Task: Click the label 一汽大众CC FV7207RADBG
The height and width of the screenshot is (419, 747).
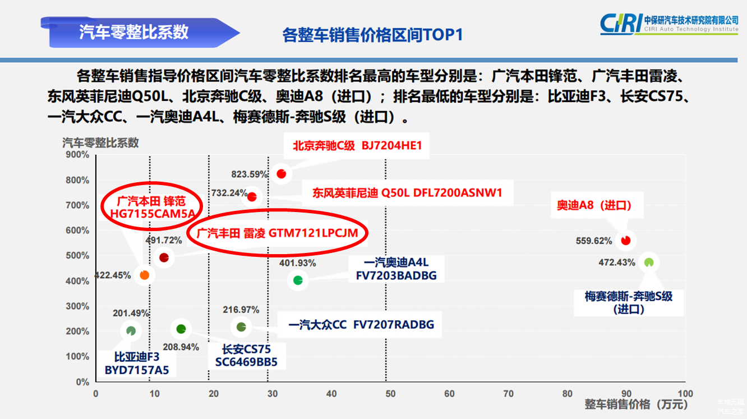Action: [361, 325]
